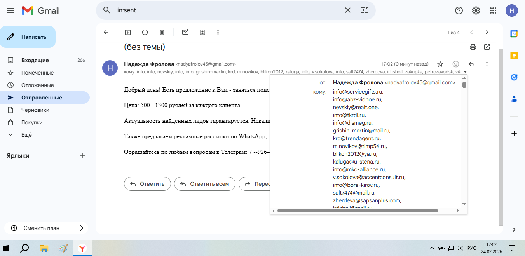Open the message in a new window
This screenshot has width=525, height=256.
pyautogui.click(x=487, y=47)
